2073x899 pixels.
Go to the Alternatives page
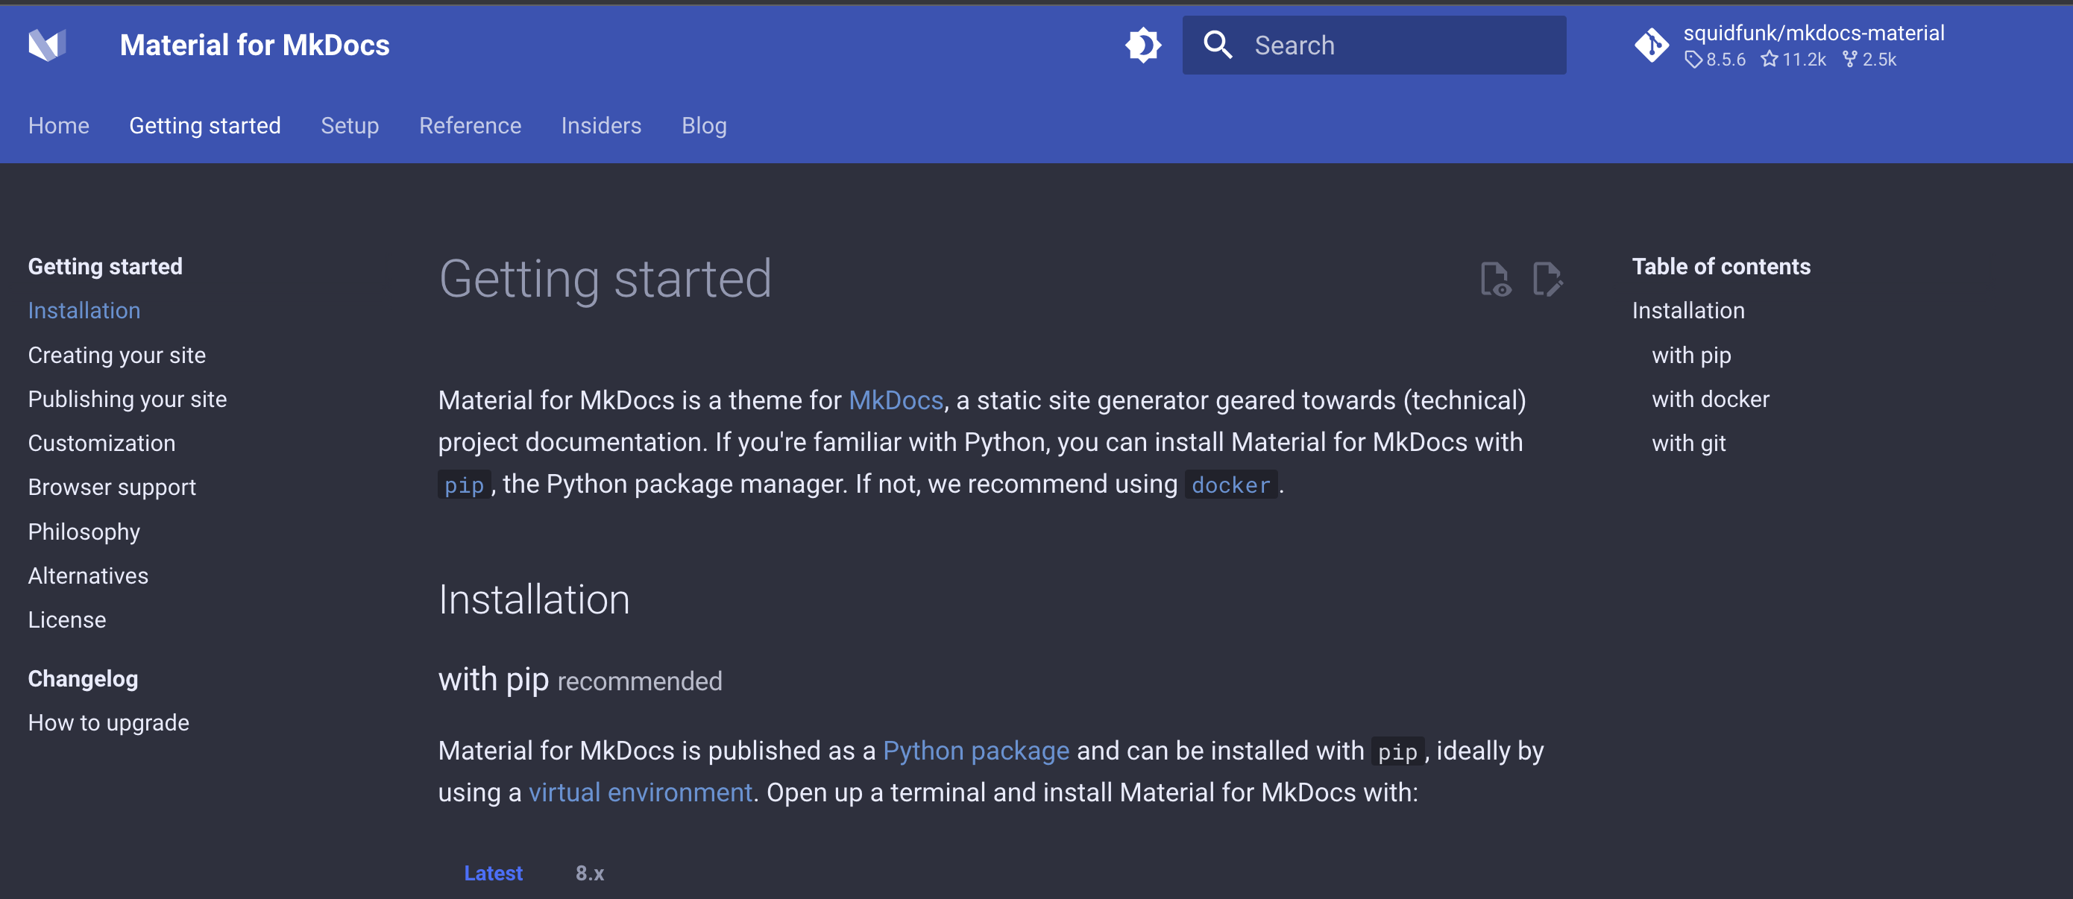(89, 575)
